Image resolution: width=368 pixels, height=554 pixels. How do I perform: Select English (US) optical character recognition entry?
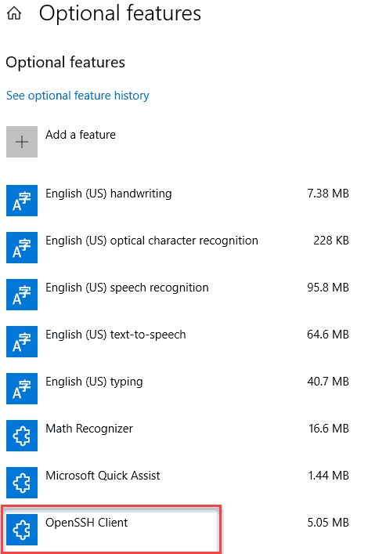152,241
